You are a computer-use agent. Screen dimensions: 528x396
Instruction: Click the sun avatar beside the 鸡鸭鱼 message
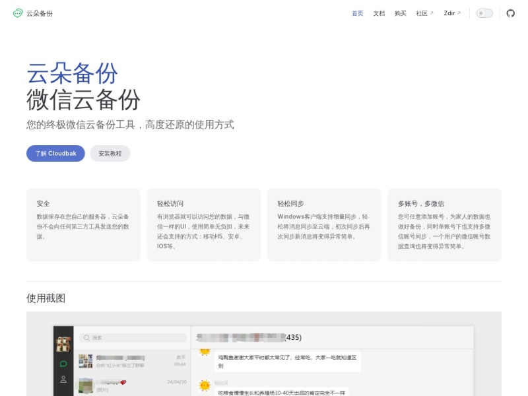(x=205, y=352)
